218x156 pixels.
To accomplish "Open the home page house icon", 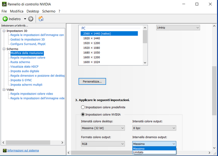I will click(41, 19).
